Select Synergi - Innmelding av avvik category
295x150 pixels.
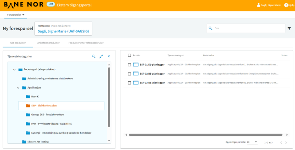pyautogui.click(x=61, y=133)
